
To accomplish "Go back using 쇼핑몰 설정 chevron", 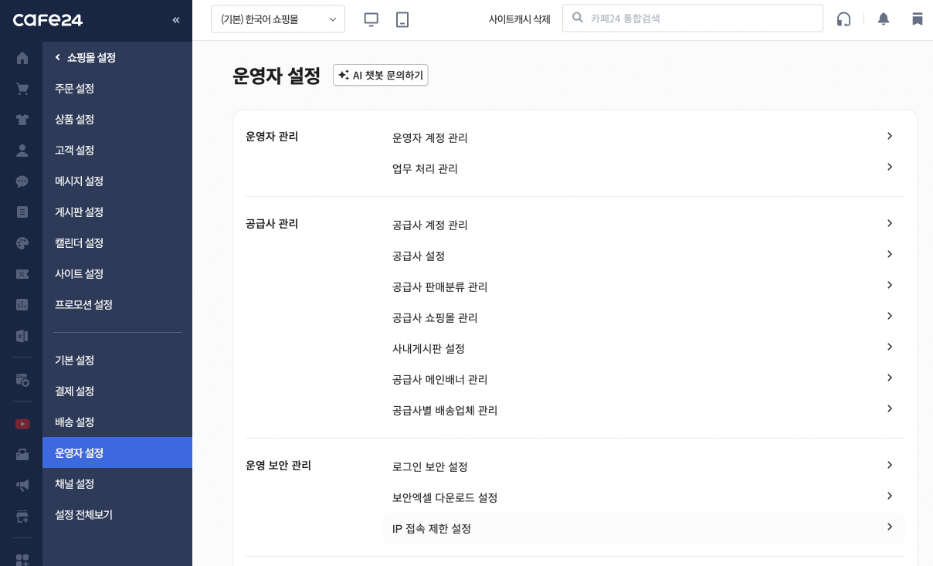I will [58, 57].
